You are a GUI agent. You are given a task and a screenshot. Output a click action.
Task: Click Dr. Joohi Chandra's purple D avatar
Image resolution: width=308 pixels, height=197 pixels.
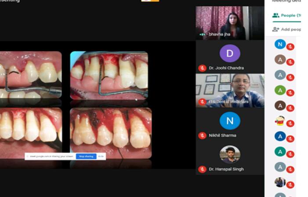click(x=230, y=54)
